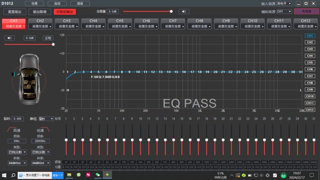Open the system volume tray icon

262,175
